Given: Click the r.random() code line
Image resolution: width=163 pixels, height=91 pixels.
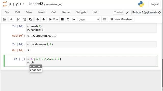Looking at the screenshot, I should [x=35, y=30].
